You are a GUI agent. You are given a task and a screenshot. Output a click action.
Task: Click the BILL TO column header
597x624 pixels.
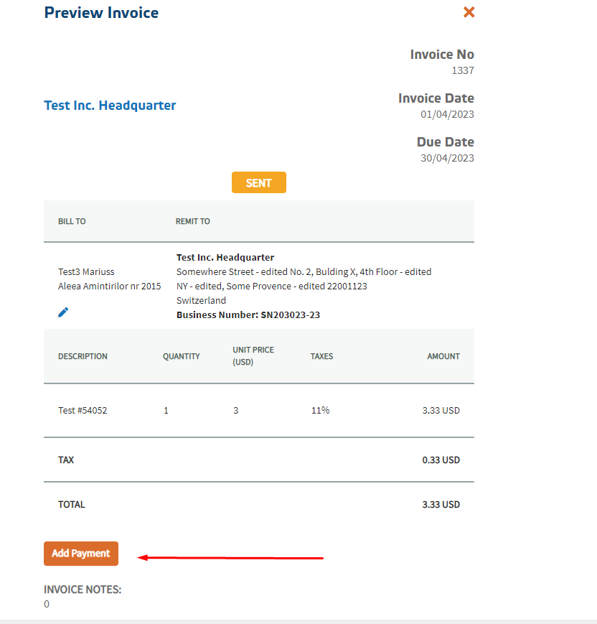coord(72,221)
